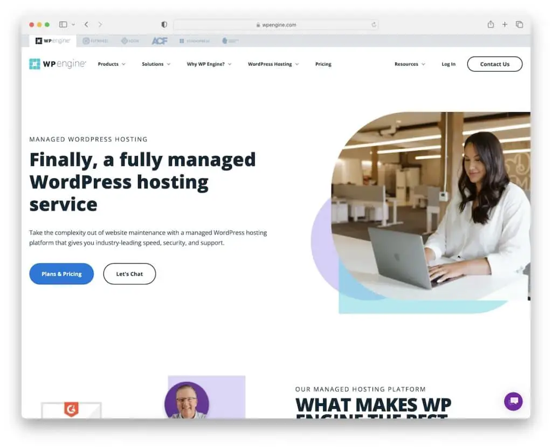This screenshot has width=552, height=447.
Task: Go forward with the browser forward arrow
Action: click(100, 24)
